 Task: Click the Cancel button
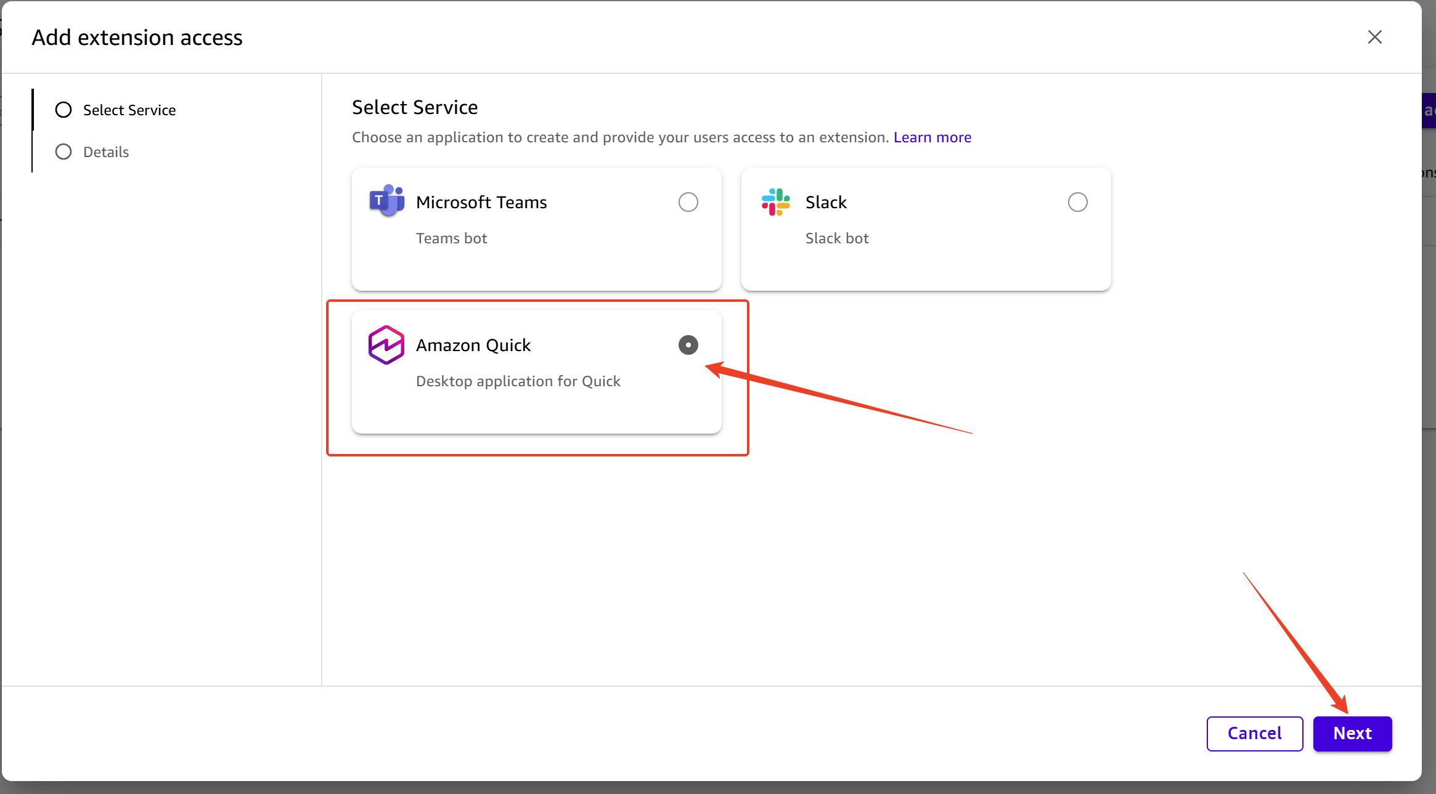point(1254,733)
